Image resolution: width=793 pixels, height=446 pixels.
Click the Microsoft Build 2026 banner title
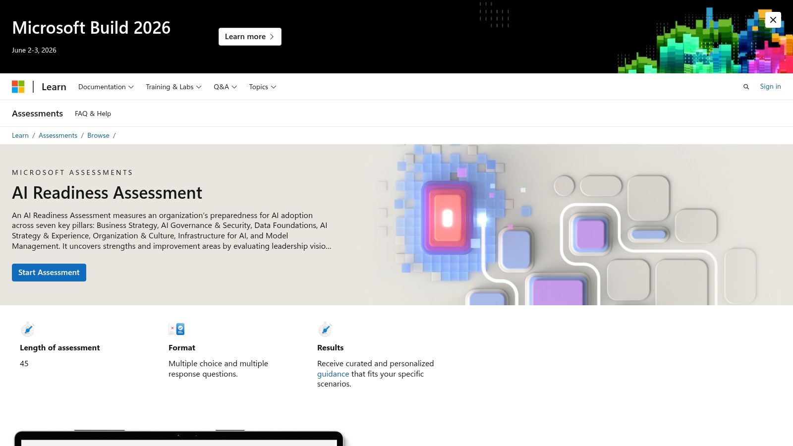click(x=91, y=28)
